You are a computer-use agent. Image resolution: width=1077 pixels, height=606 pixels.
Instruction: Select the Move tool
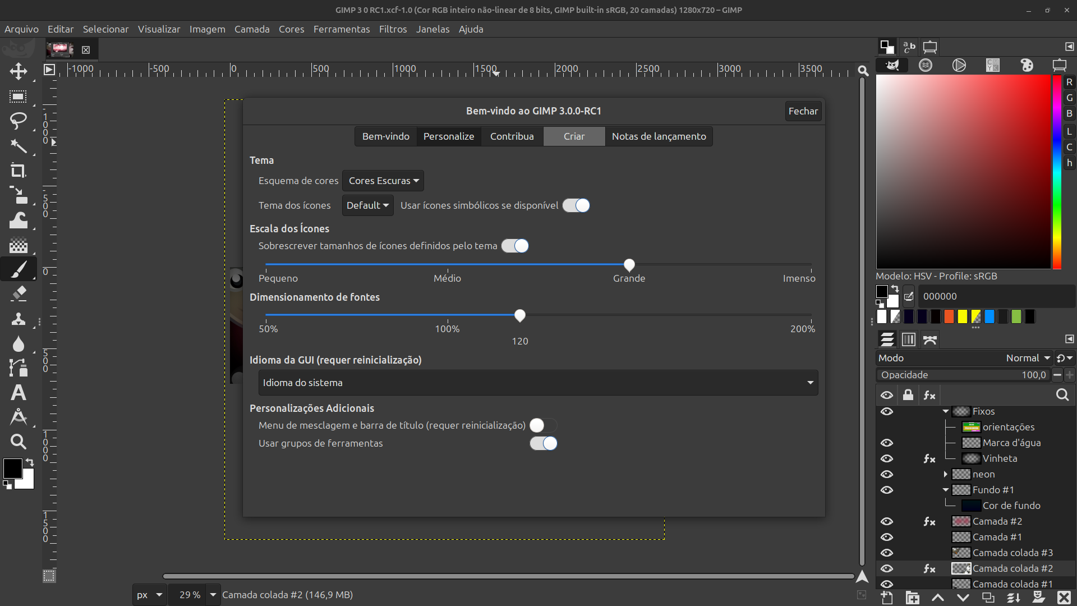click(x=19, y=71)
